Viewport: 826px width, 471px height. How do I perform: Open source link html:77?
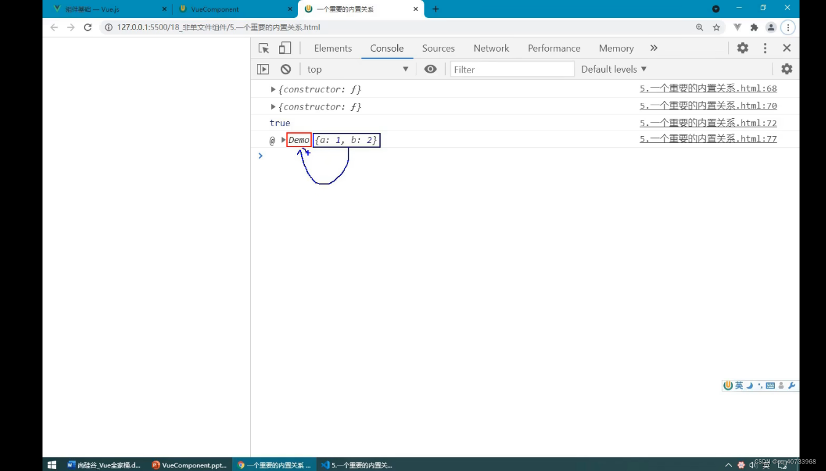click(x=708, y=139)
